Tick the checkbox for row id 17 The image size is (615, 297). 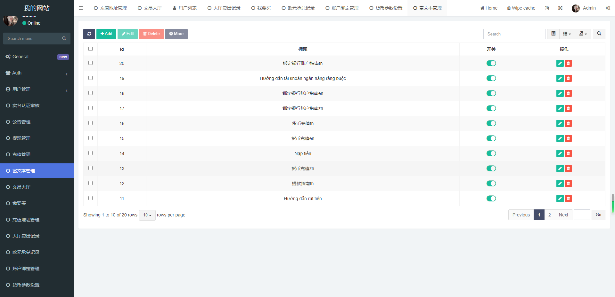[90, 108]
